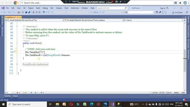
Task: Click the notifications icon in the status bar
Action: click(x=184, y=100)
